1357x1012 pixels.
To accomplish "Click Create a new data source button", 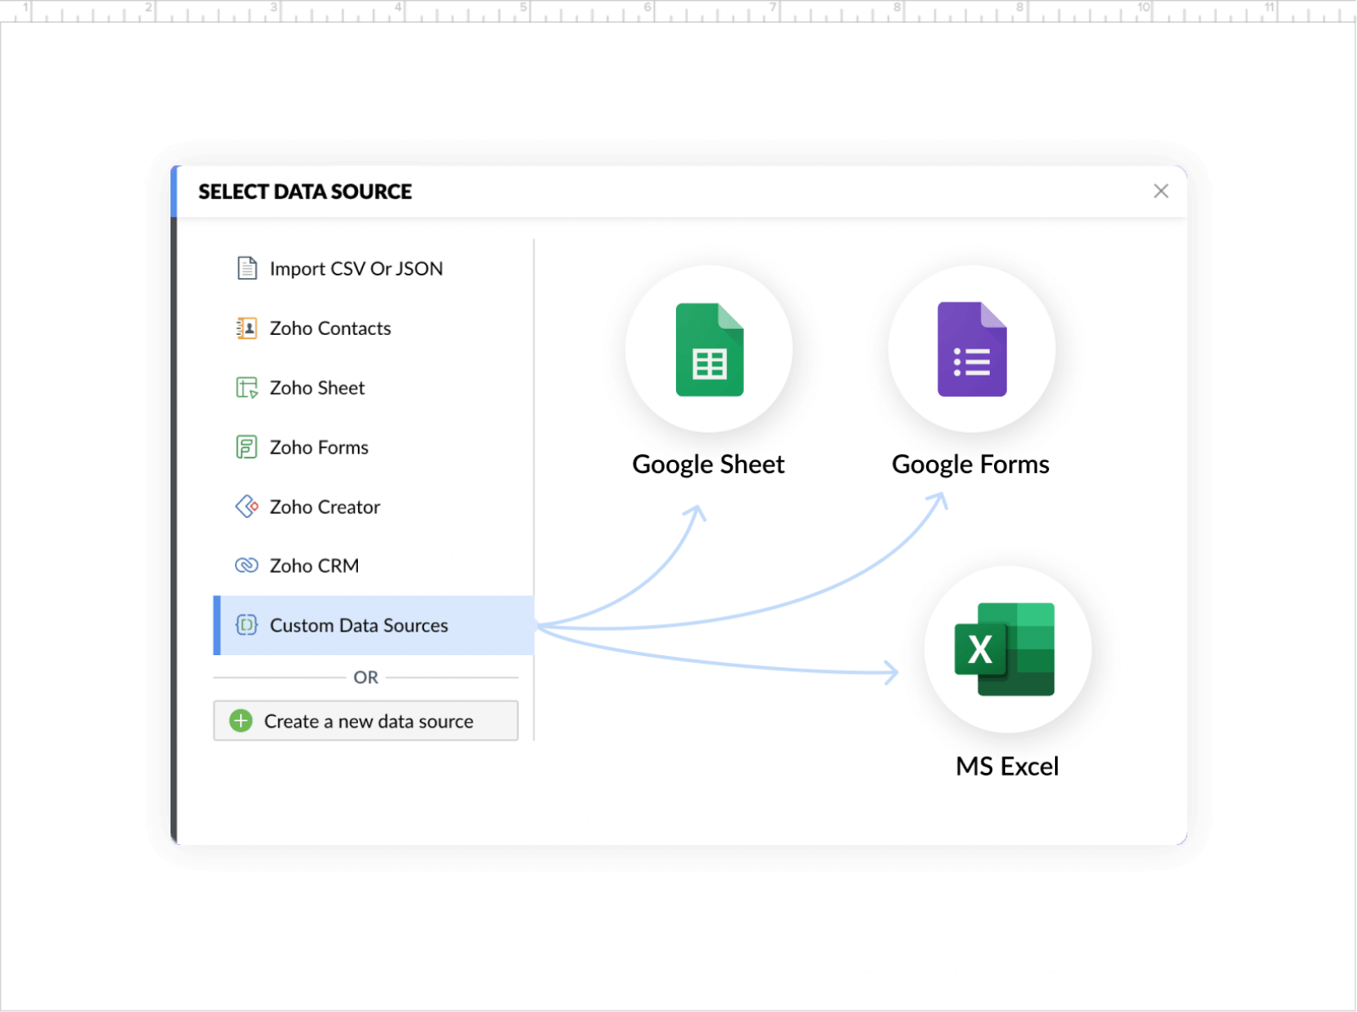I will click(366, 720).
